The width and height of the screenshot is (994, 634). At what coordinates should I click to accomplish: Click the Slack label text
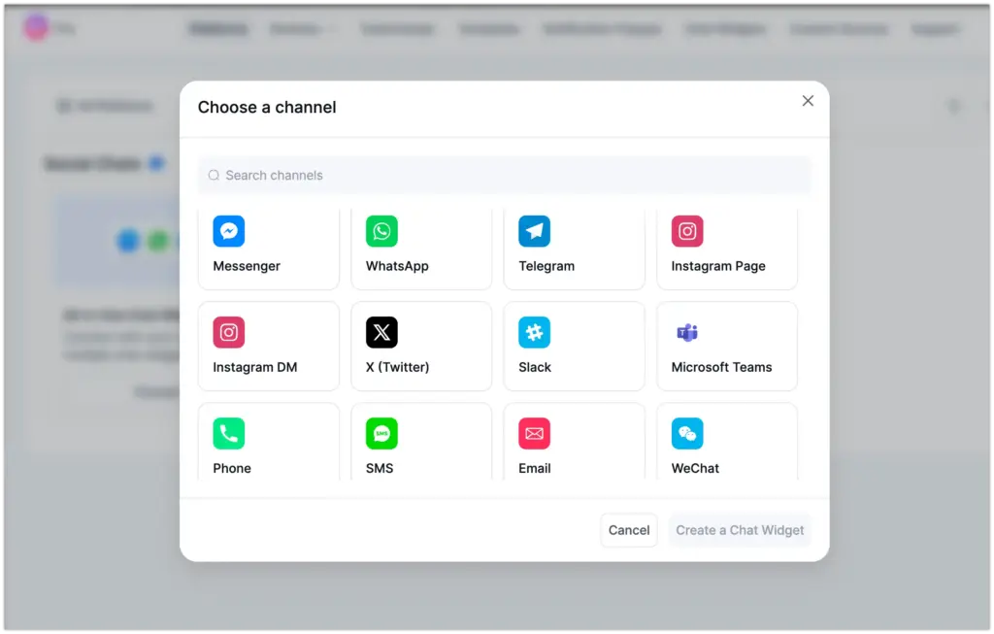point(535,367)
